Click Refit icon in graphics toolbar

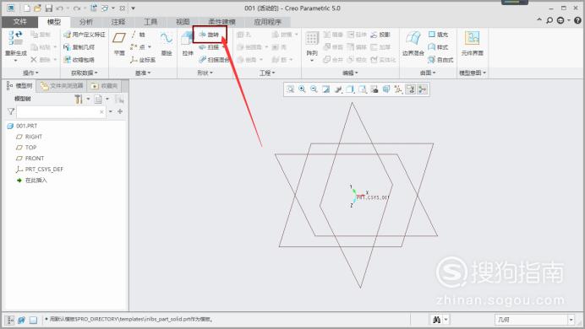coord(290,89)
